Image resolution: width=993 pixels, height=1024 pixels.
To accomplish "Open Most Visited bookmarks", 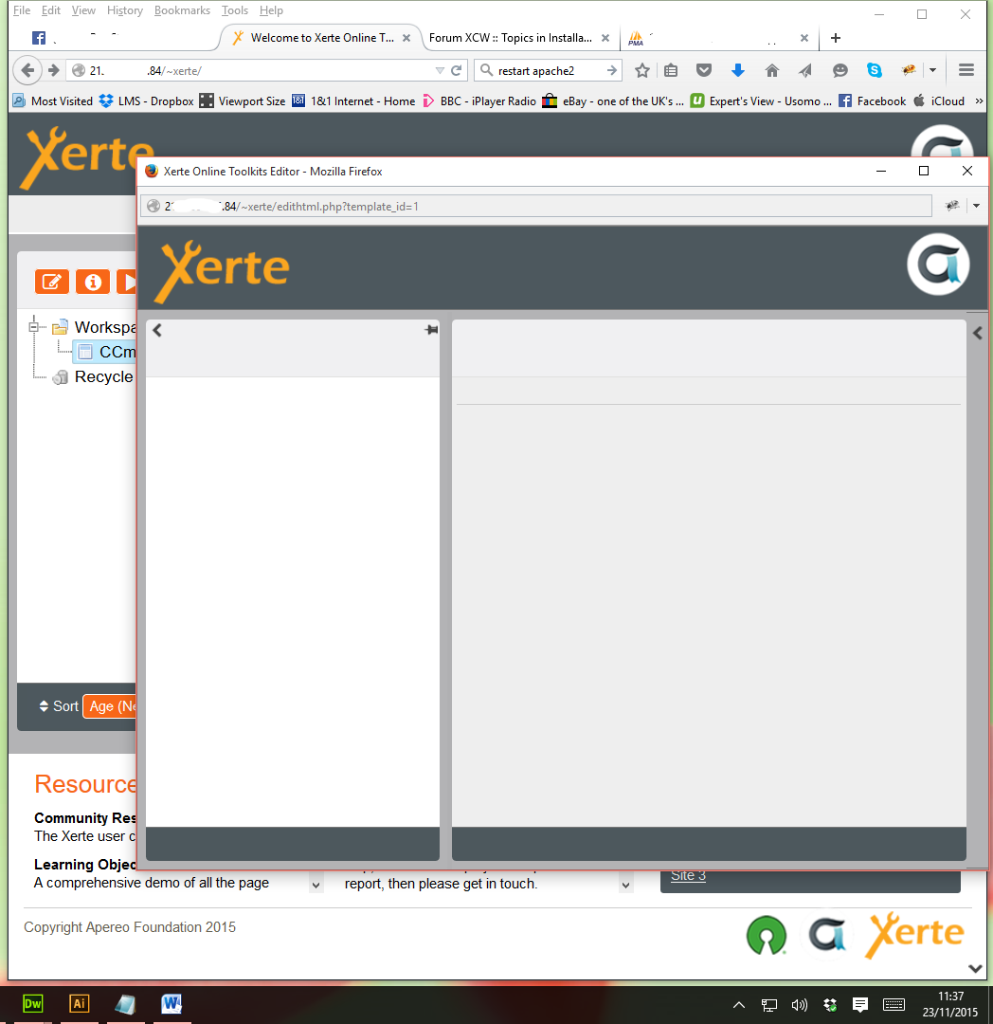I will [x=53, y=101].
